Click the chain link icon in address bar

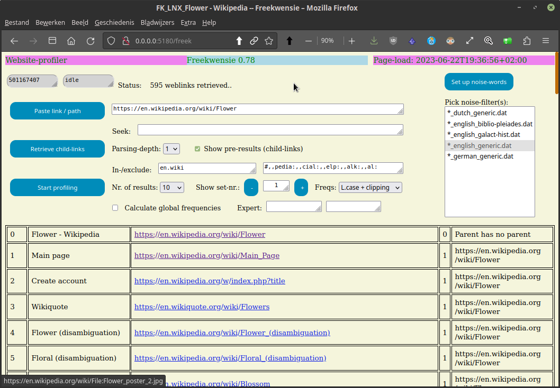pos(254,41)
